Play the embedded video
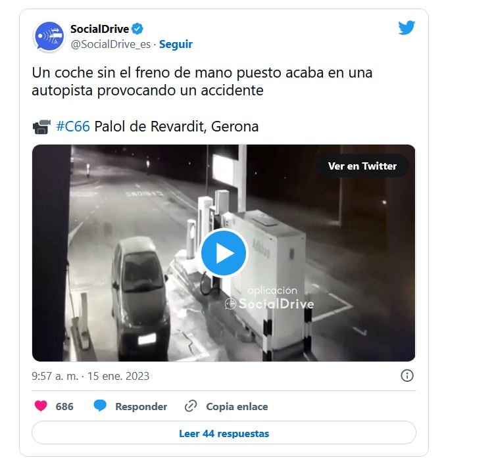 224,253
